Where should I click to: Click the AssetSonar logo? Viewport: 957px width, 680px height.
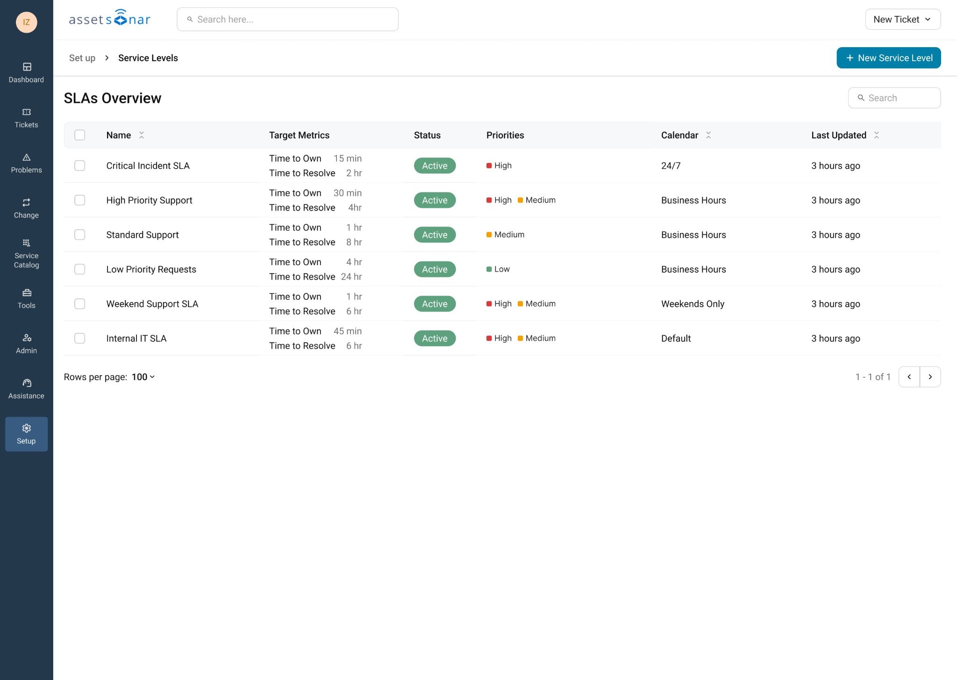tap(110, 18)
